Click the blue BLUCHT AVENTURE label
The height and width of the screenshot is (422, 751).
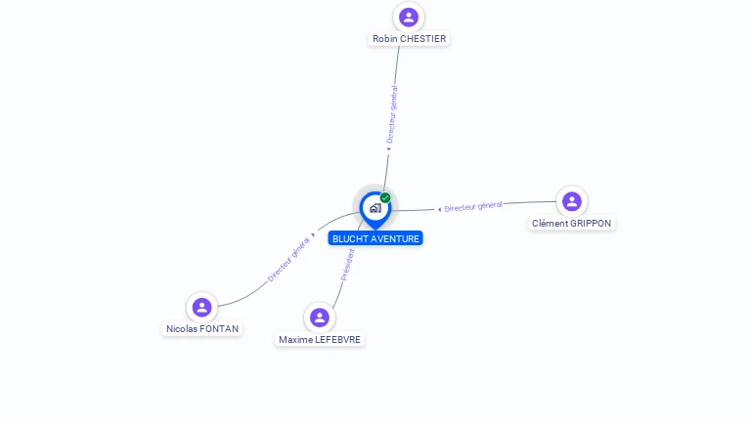click(375, 238)
